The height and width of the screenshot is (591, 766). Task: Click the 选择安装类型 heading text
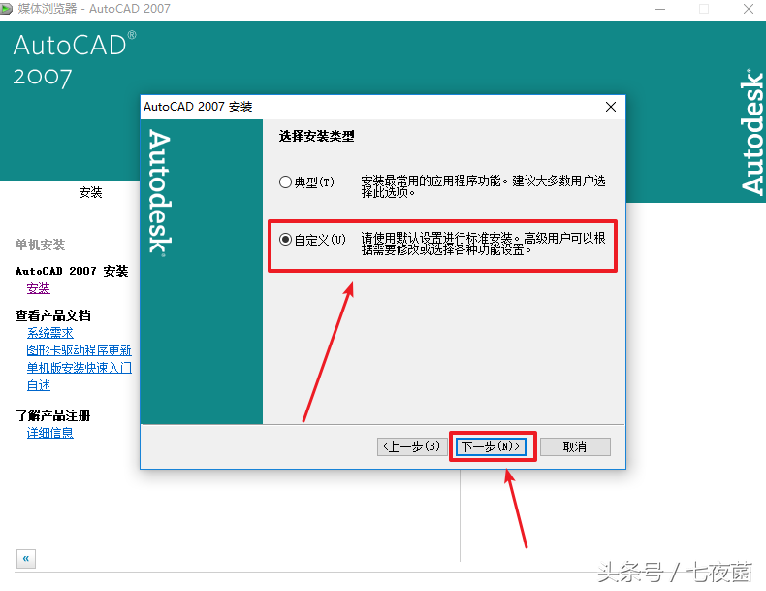click(x=316, y=136)
